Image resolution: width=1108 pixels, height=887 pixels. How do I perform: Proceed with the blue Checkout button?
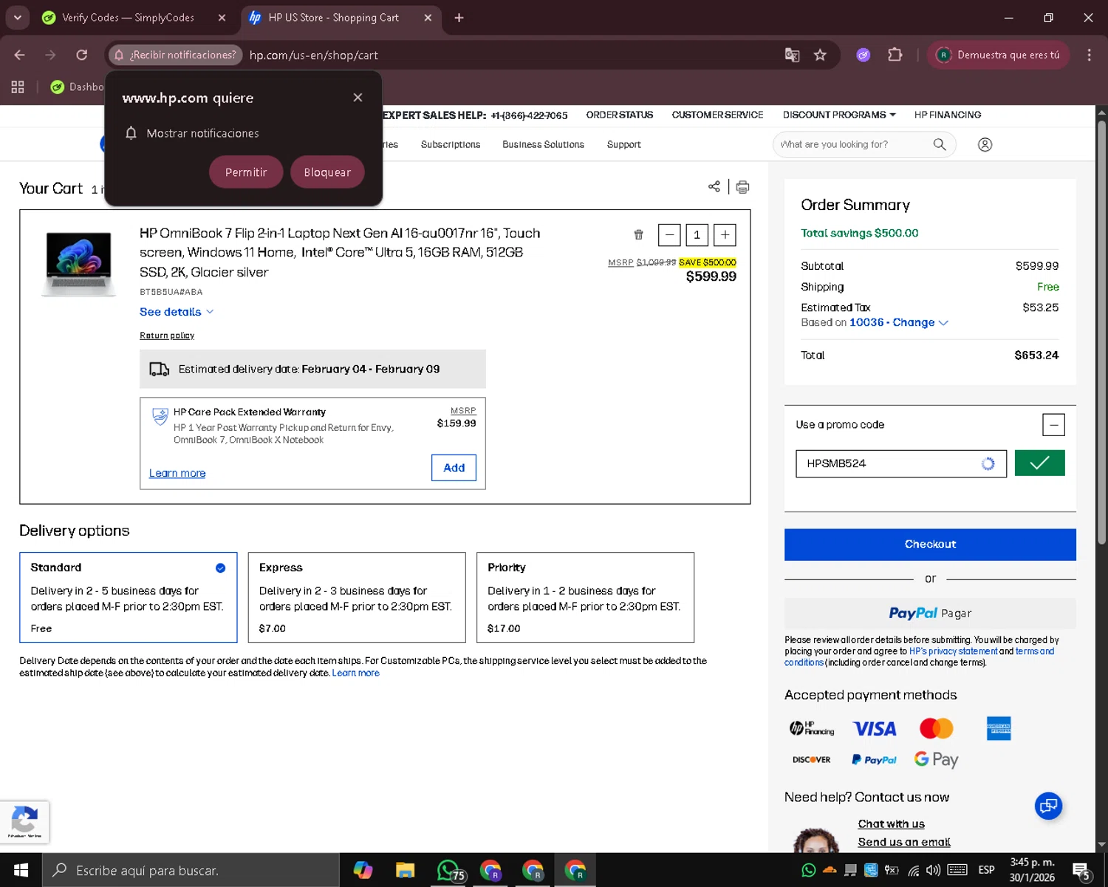coord(930,544)
